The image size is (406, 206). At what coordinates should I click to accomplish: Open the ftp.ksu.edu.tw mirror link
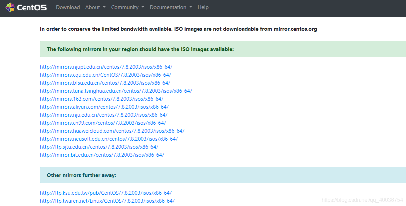[106, 193]
